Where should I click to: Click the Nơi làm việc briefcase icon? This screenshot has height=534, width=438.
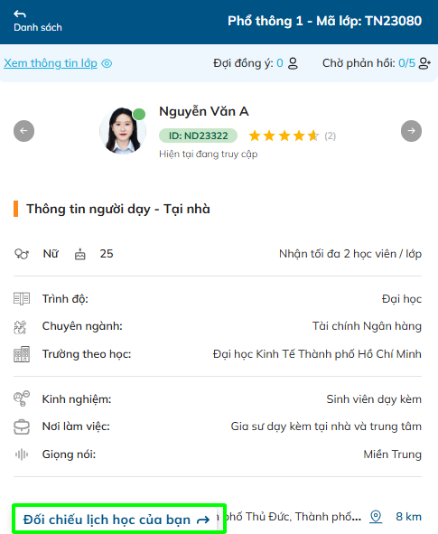click(x=22, y=427)
